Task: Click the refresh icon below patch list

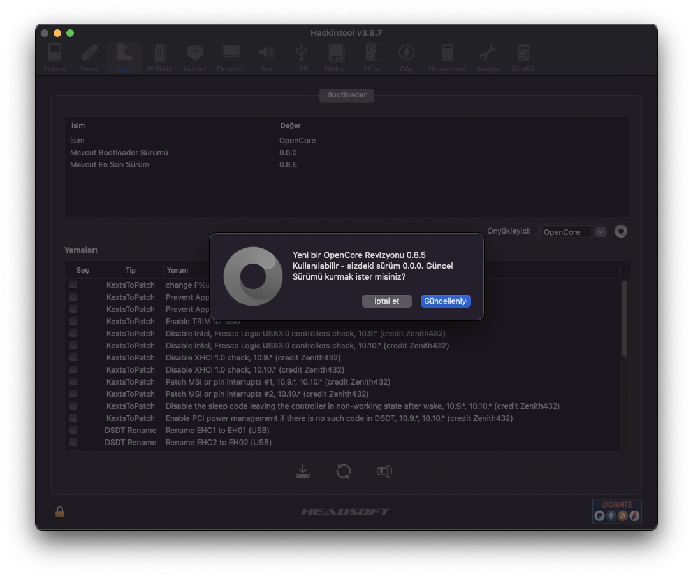Action: point(344,471)
